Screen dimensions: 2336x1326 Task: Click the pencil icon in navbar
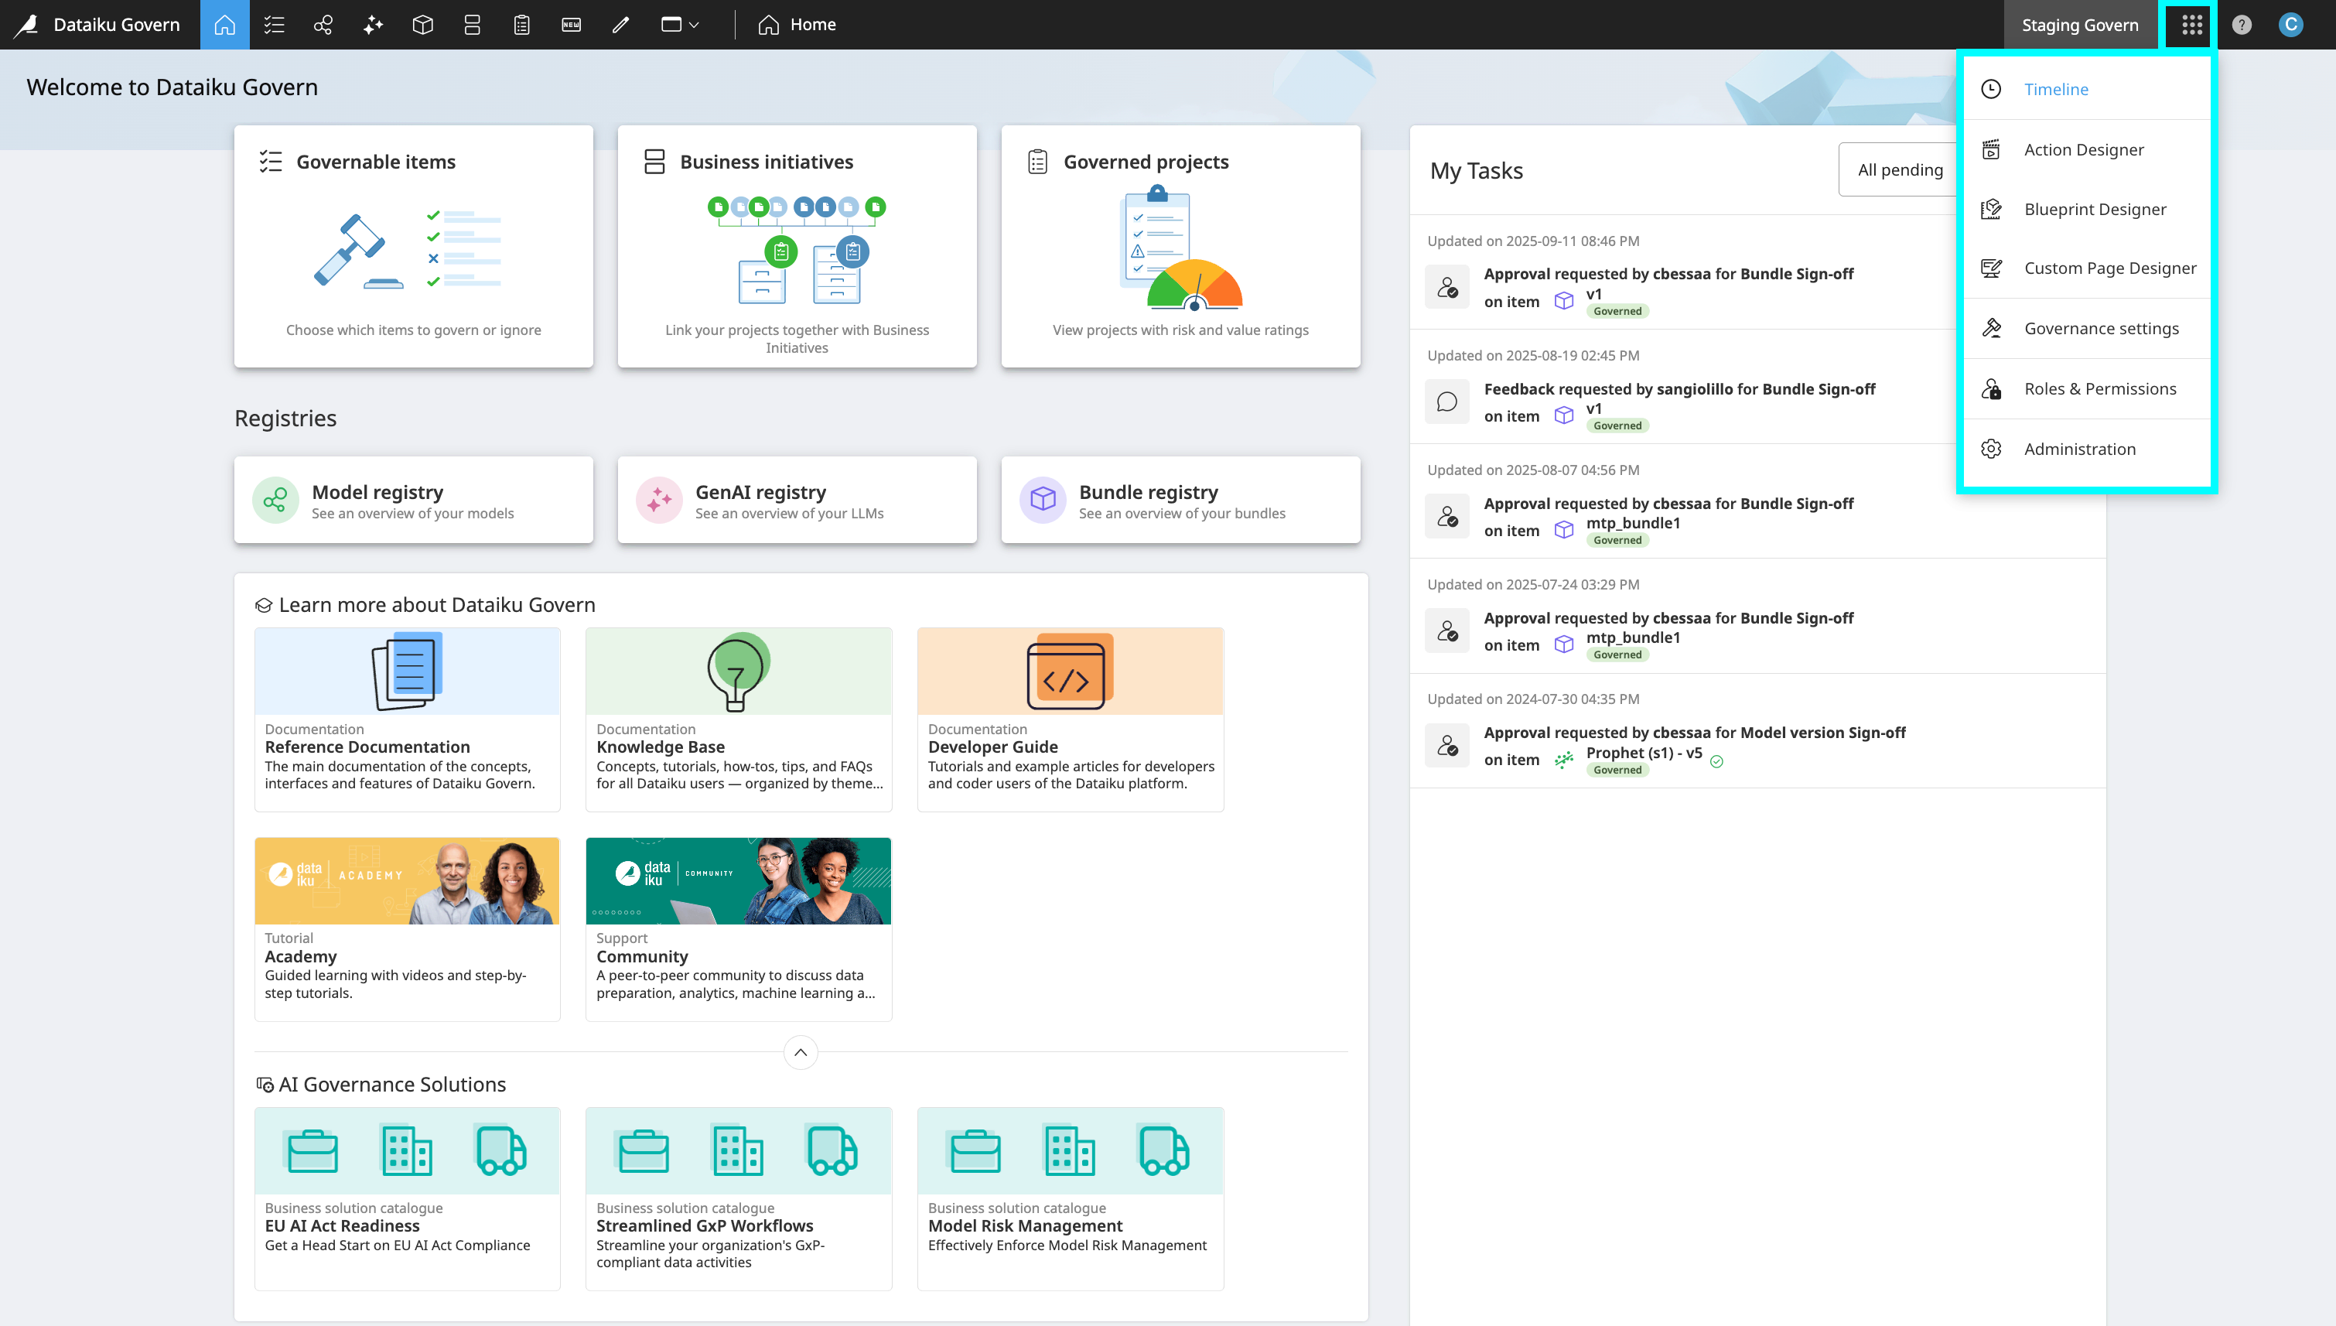(x=621, y=25)
